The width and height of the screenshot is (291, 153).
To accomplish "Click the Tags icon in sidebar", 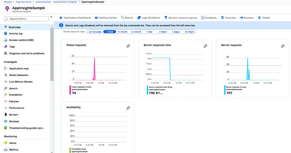I will click(6, 47).
